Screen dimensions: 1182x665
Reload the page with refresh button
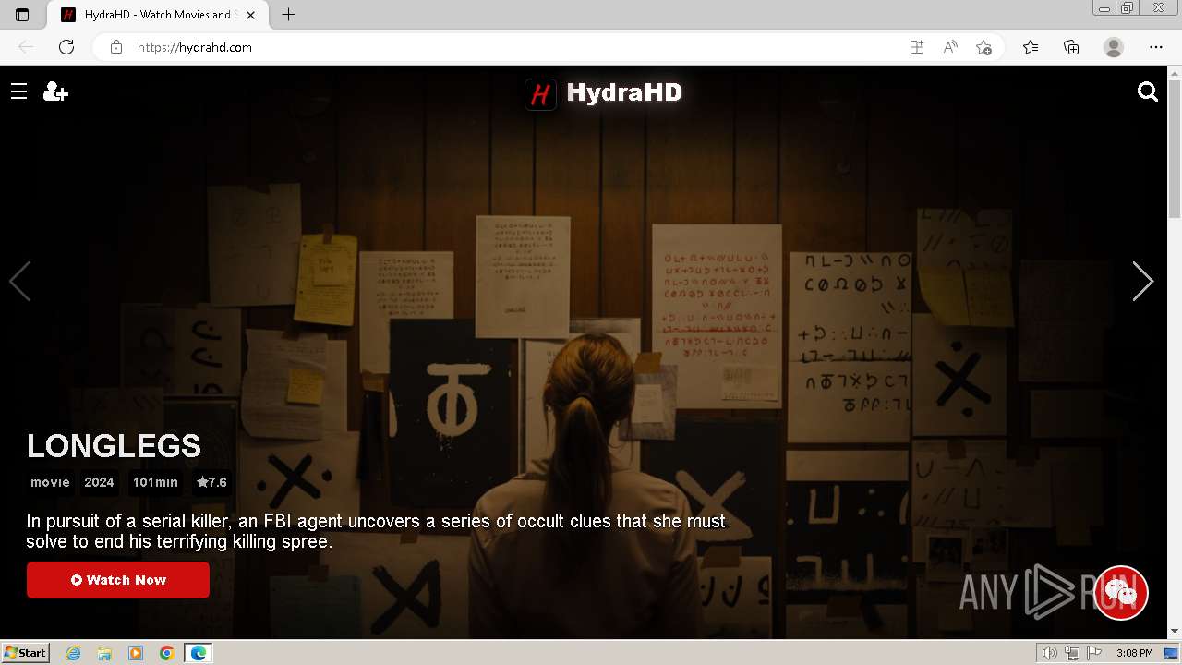point(66,47)
